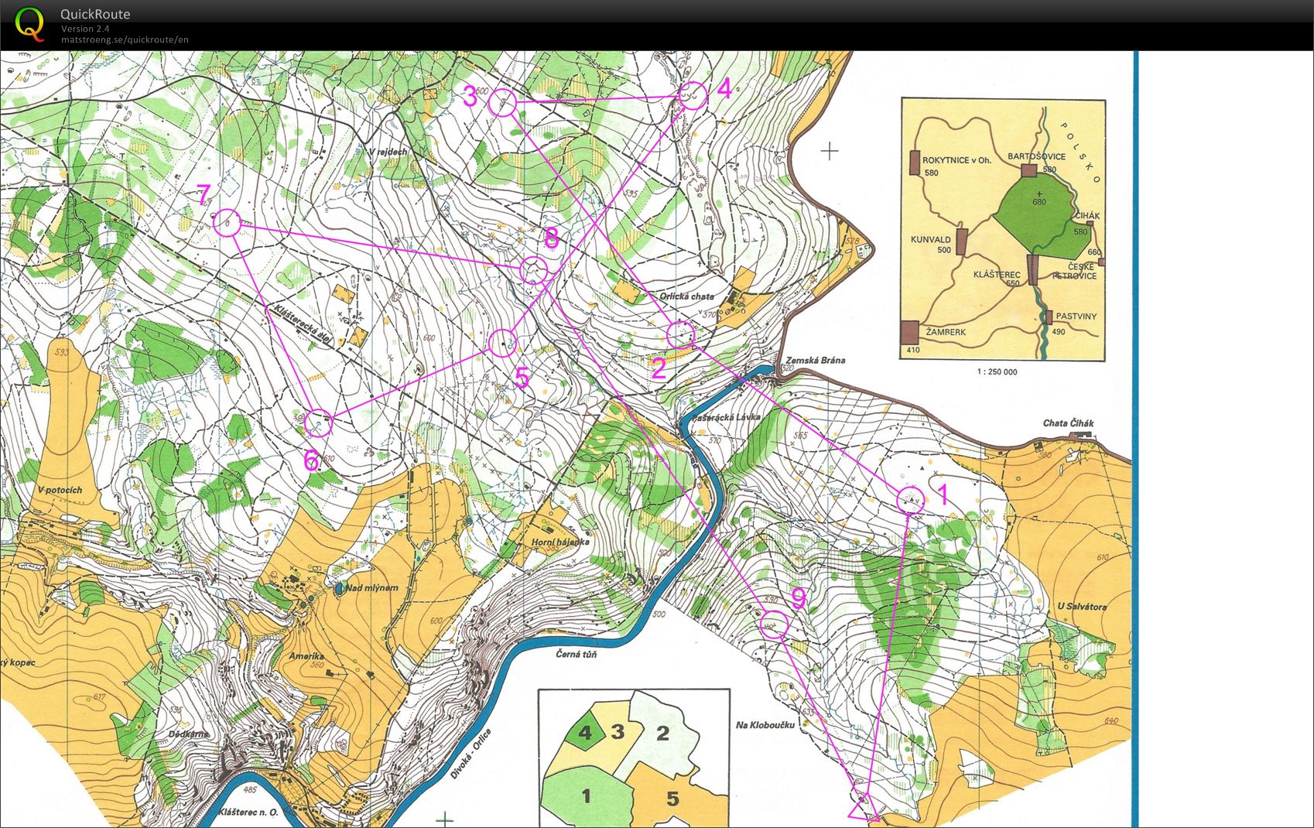1314x828 pixels.
Task: Click the 'Amerika' map label
Action: coord(306,655)
